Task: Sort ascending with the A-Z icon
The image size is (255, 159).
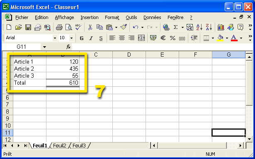Action: pyautogui.click(x=199, y=27)
